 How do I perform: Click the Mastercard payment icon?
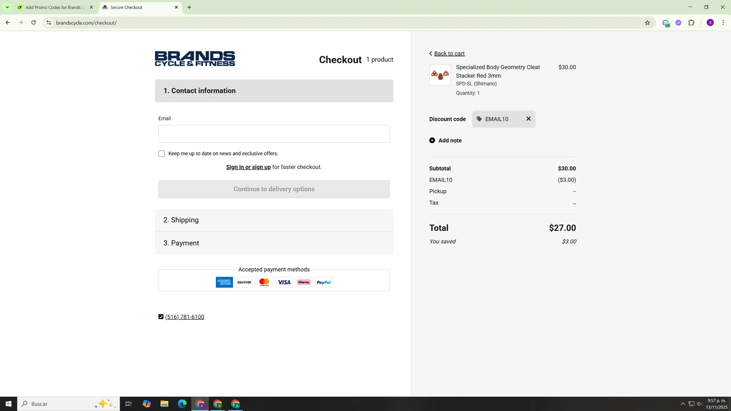(264, 282)
